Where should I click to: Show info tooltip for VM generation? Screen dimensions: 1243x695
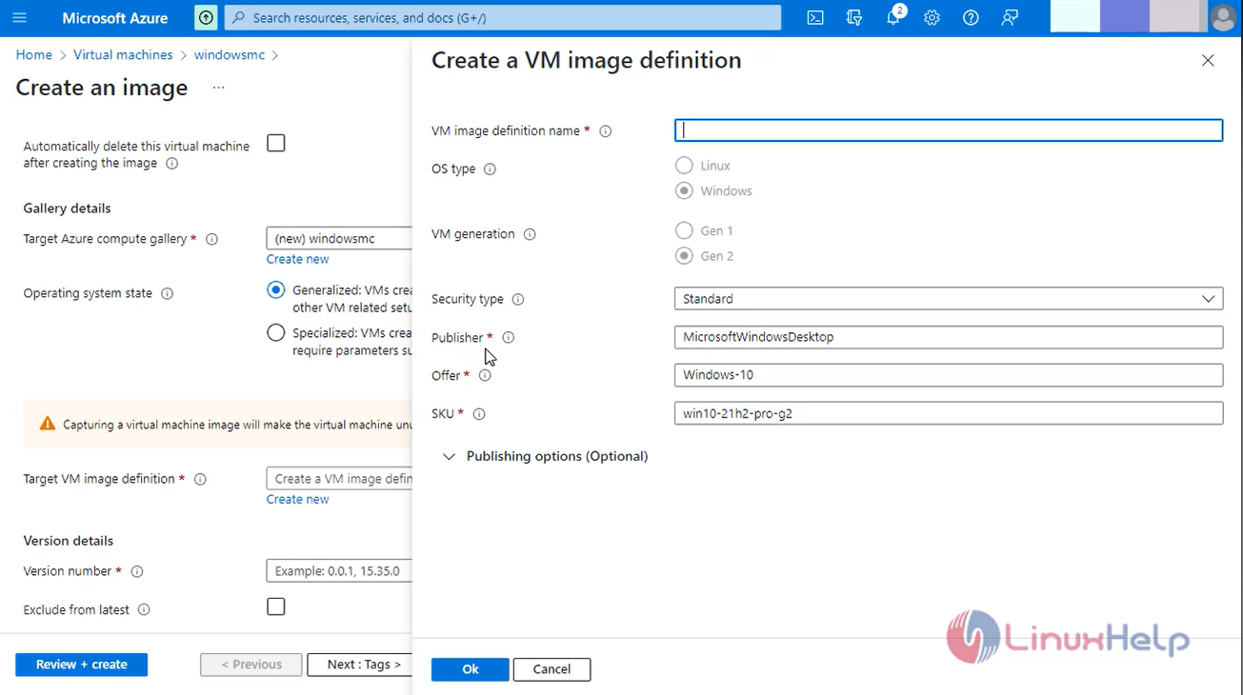pyautogui.click(x=530, y=234)
